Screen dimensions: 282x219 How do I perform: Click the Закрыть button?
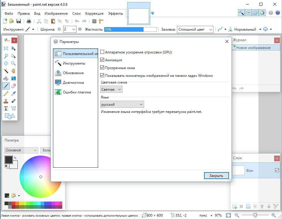(x=216, y=175)
